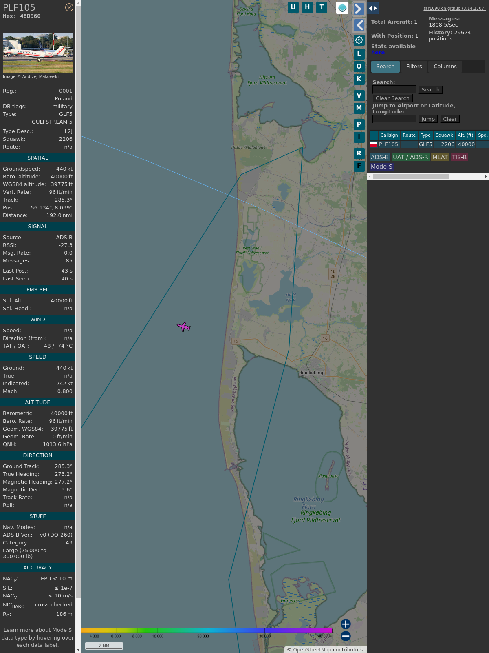Click the sidebar split toggle arrows

click(x=373, y=8)
